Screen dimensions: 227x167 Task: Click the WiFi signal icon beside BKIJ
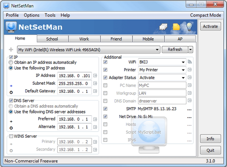click(x=190, y=62)
